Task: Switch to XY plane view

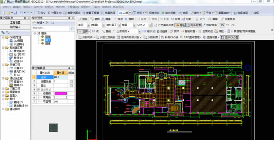Action: pyautogui.click(x=222, y=25)
